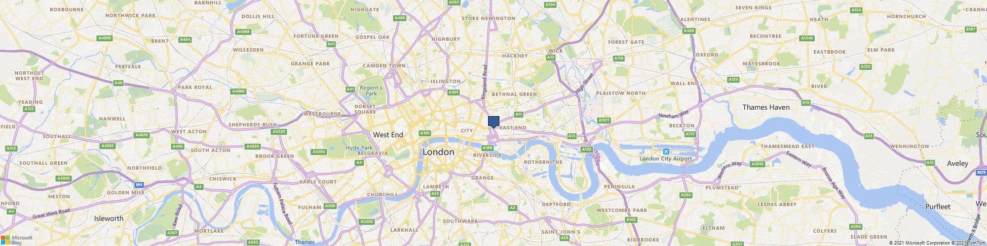Click the Regent's Park label
This screenshot has width=987, height=246.
pyautogui.click(x=371, y=91)
